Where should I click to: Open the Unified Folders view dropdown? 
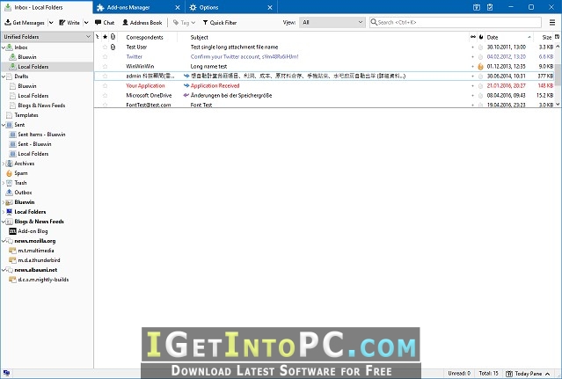pos(47,37)
